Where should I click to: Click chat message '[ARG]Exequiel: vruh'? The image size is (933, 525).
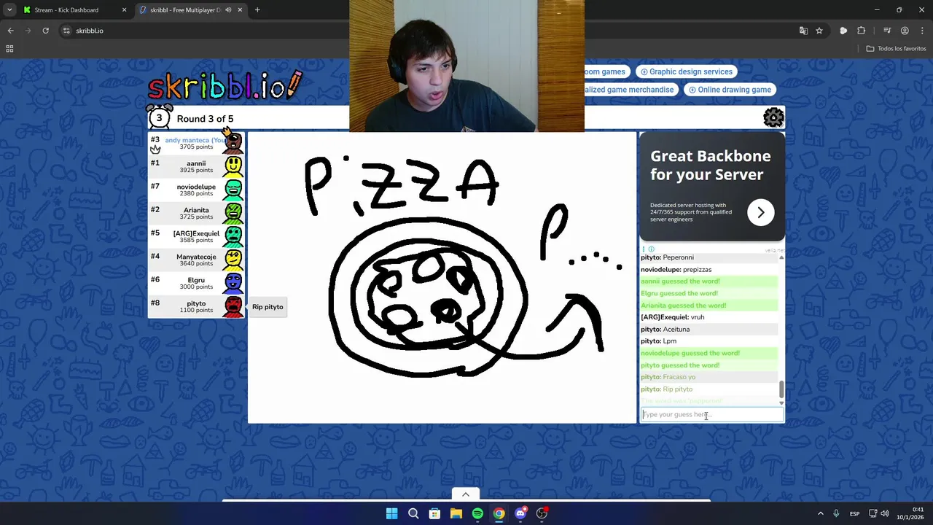(672, 317)
